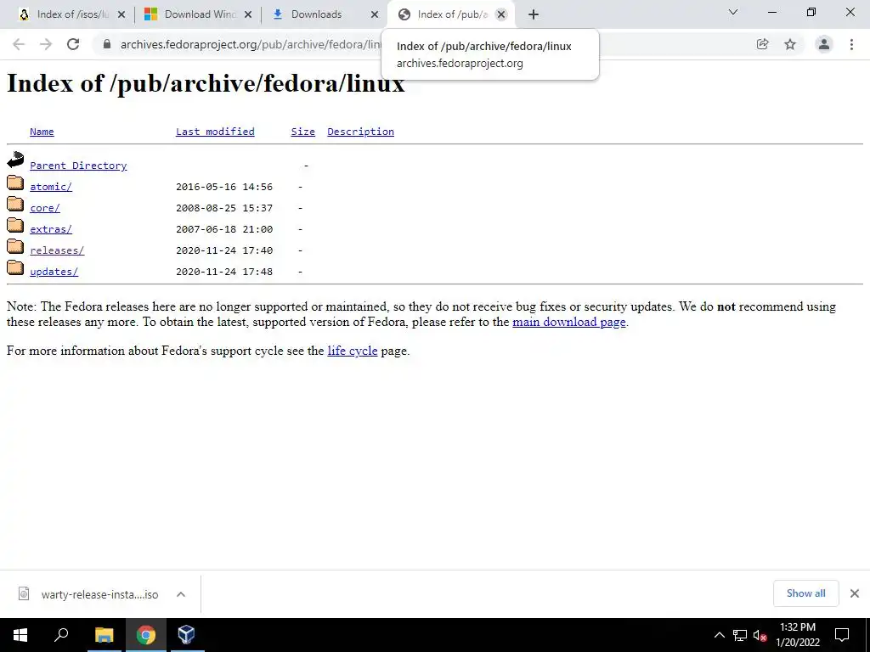Open Windows taskbar search
The image size is (870, 652).
tap(61, 635)
